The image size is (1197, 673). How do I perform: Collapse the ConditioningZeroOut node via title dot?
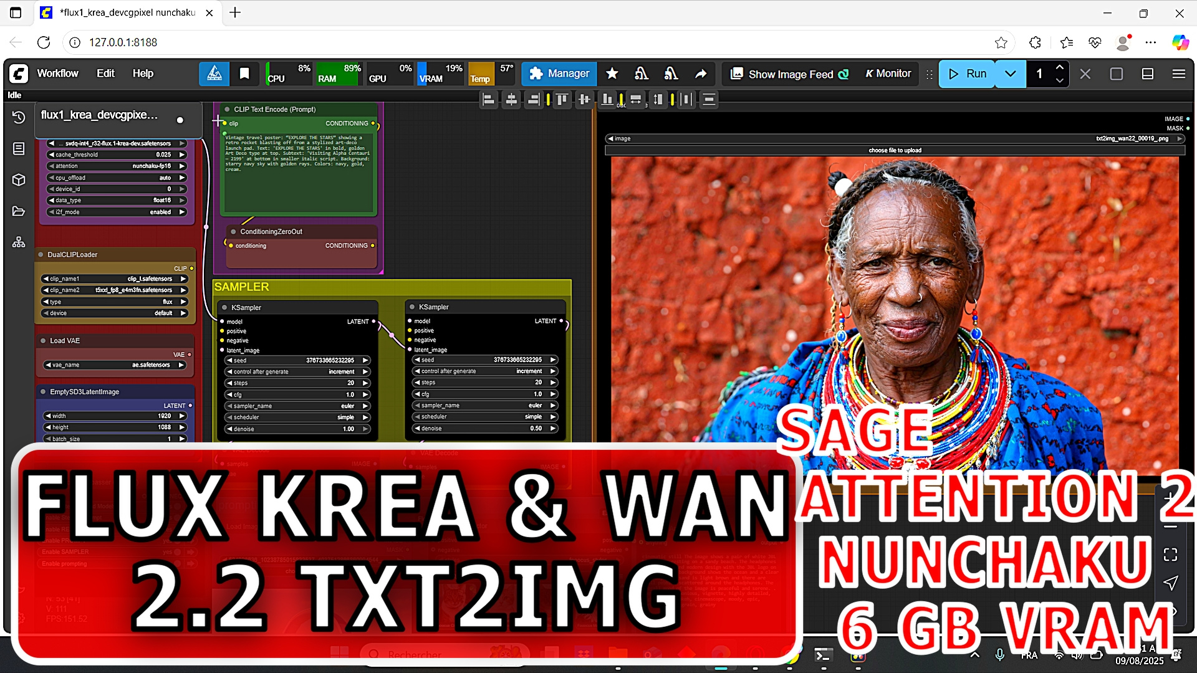coord(234,232)
